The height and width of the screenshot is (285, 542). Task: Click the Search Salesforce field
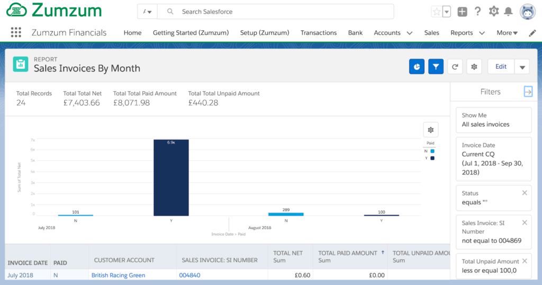[275, 12]
